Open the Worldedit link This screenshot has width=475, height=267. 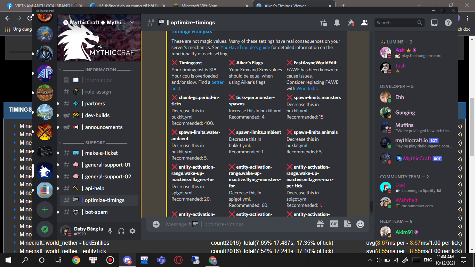point(306,89)
